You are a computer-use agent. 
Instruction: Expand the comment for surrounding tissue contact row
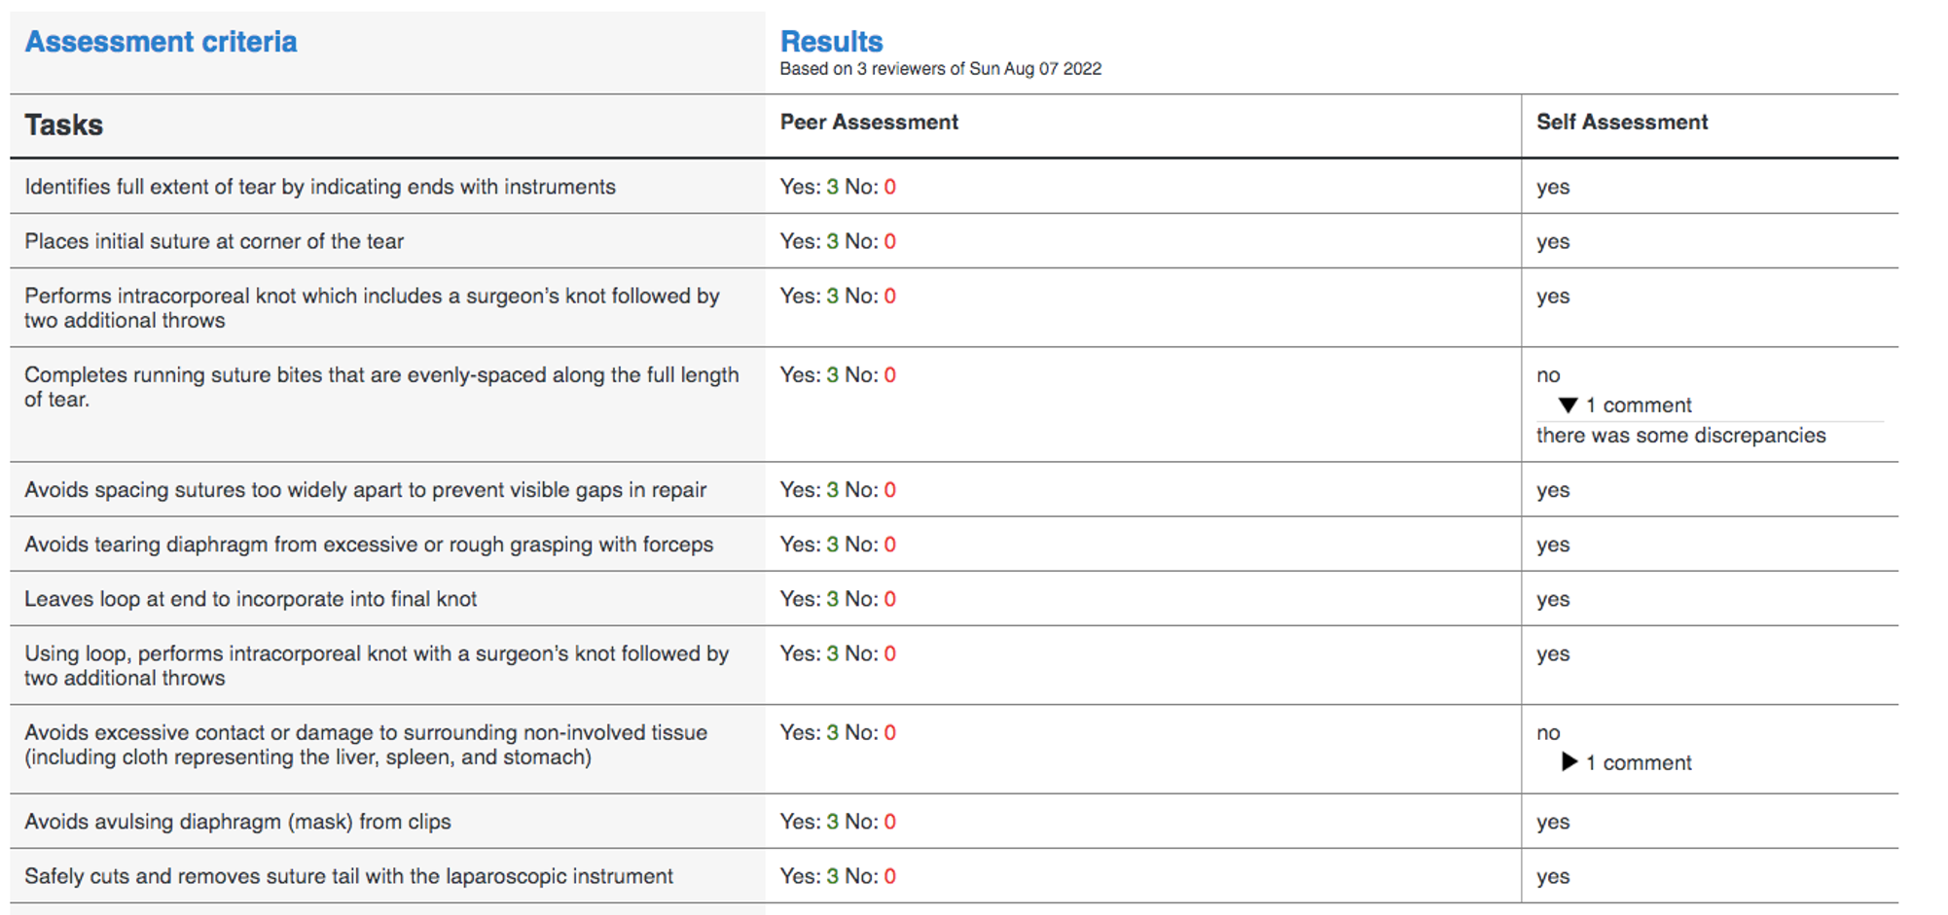pos(1569,762)
